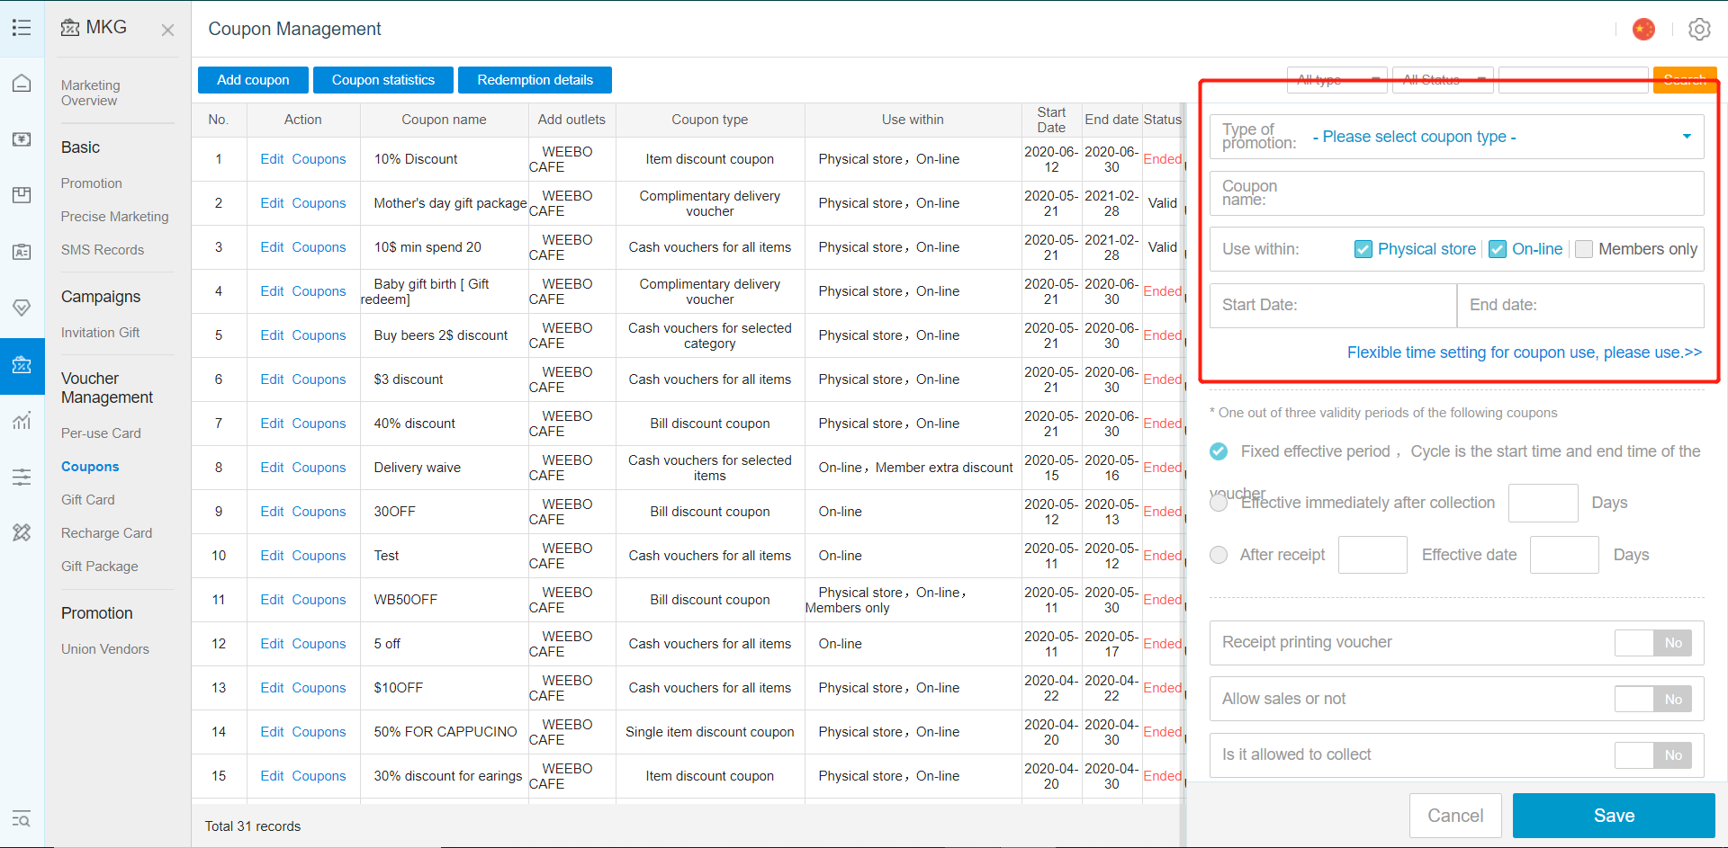The width and height of the screenshot is (1728, 848).
Task: Open Per-use Card menu item
Action: [x=101, y=433]
